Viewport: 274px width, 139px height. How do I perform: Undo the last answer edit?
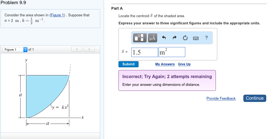pos(164,38)
